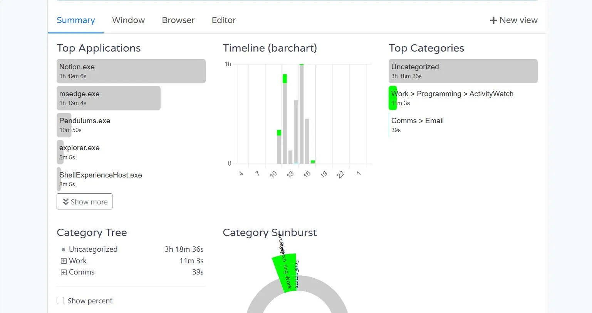Click Show more under Top Applications
This screenshot has height=313, width=592.
click(84, 201)
